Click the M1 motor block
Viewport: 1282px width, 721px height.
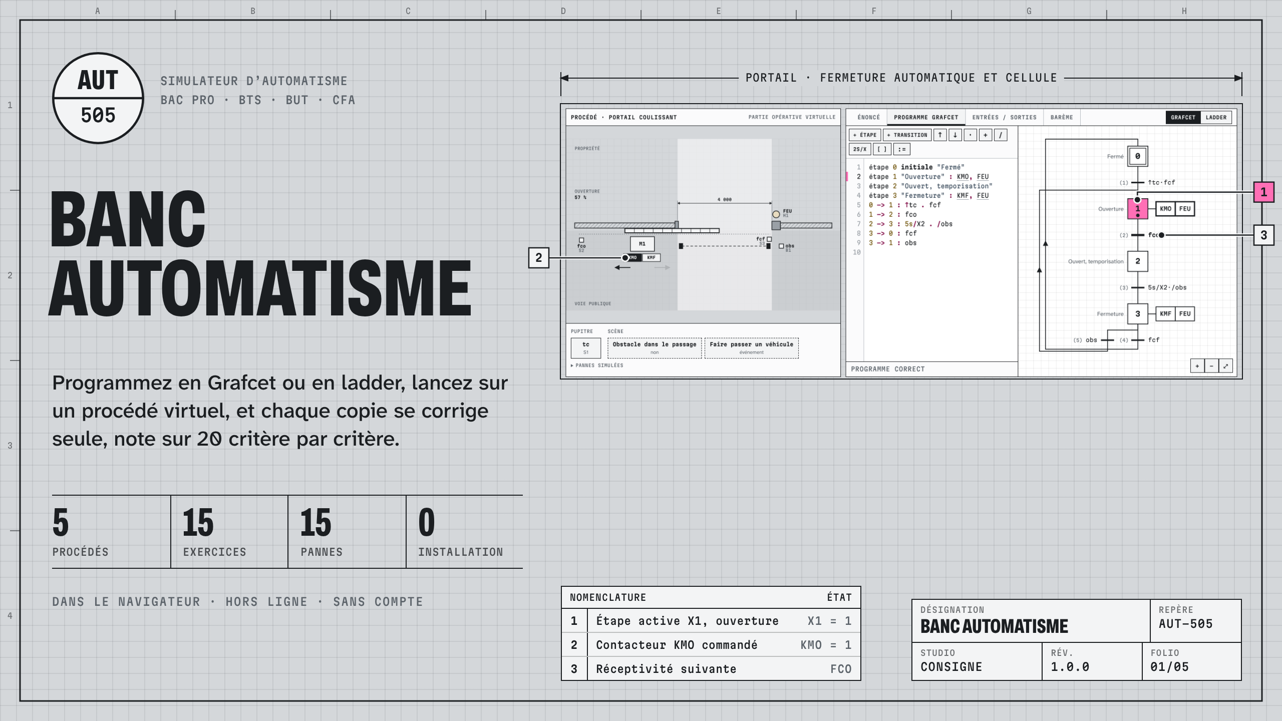tap(642, 244)
